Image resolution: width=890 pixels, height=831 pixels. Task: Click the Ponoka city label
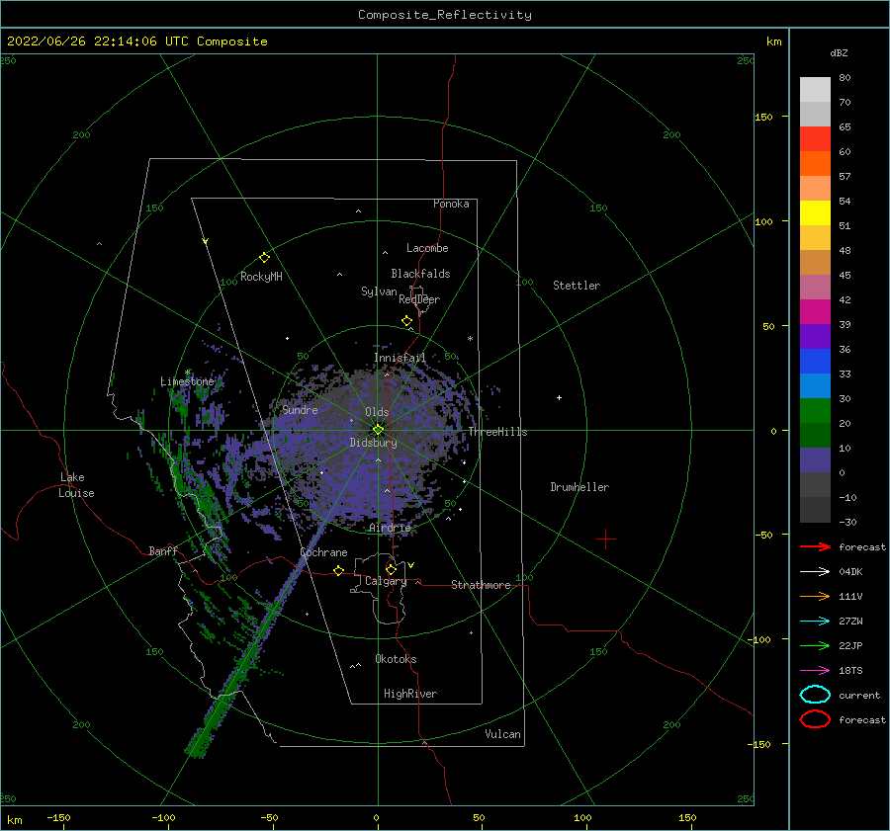click(451, 204)
